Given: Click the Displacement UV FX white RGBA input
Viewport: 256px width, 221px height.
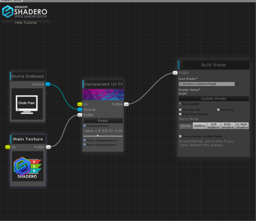Looking at the screenshot, I should click(x=79, y=115).
